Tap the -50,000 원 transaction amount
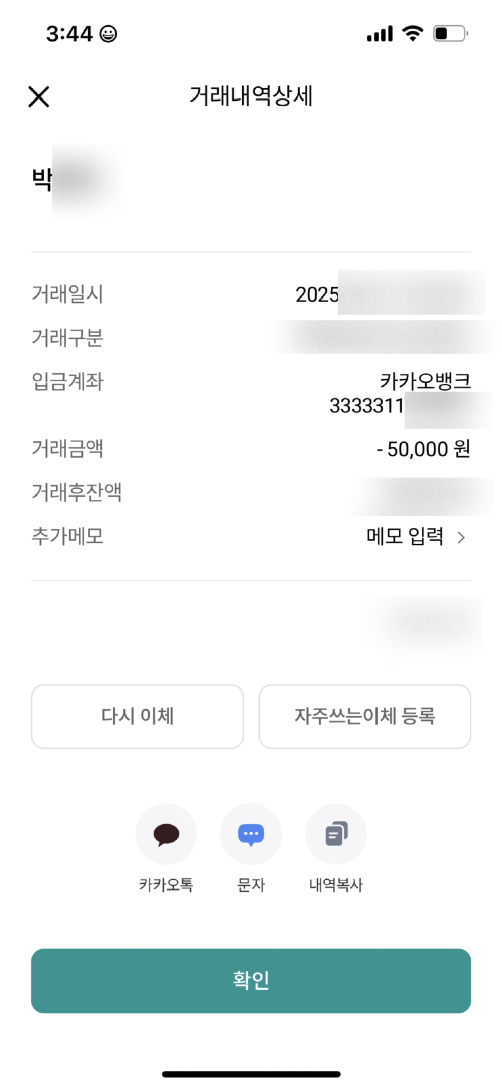Viewport: 502px width, 1088px height. click(x=424, y=449)
